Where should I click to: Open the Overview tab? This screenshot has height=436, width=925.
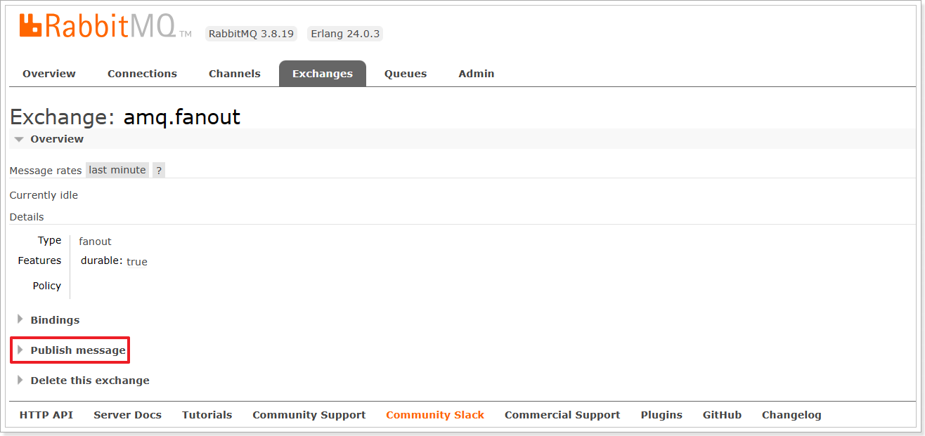[49, 74]
